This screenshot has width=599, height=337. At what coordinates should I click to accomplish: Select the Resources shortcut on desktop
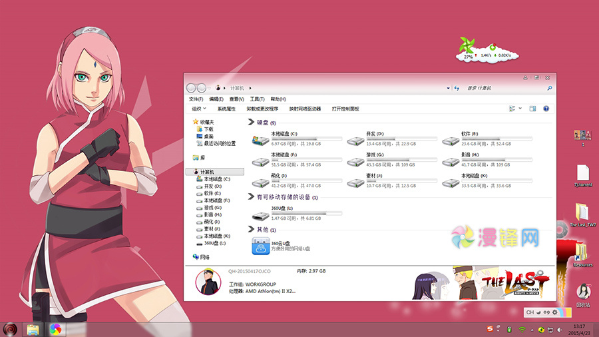point(582,255)
